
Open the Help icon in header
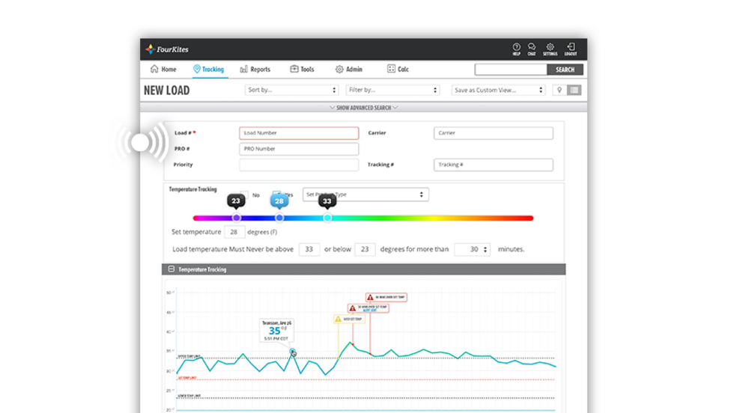(517, 48)
